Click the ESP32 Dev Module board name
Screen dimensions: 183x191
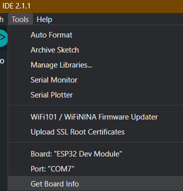[x=88, y=153]
